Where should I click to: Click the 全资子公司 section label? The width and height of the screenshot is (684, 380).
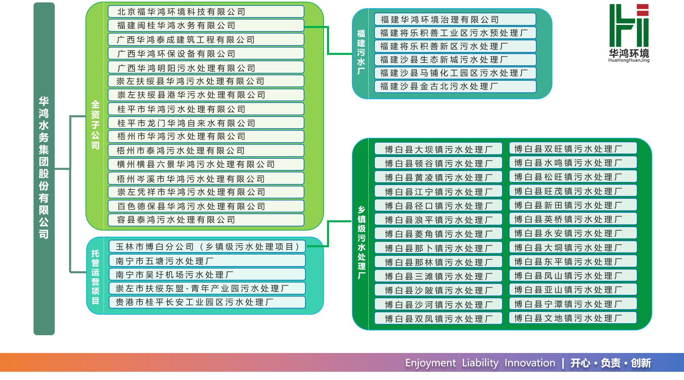[95, 125]
